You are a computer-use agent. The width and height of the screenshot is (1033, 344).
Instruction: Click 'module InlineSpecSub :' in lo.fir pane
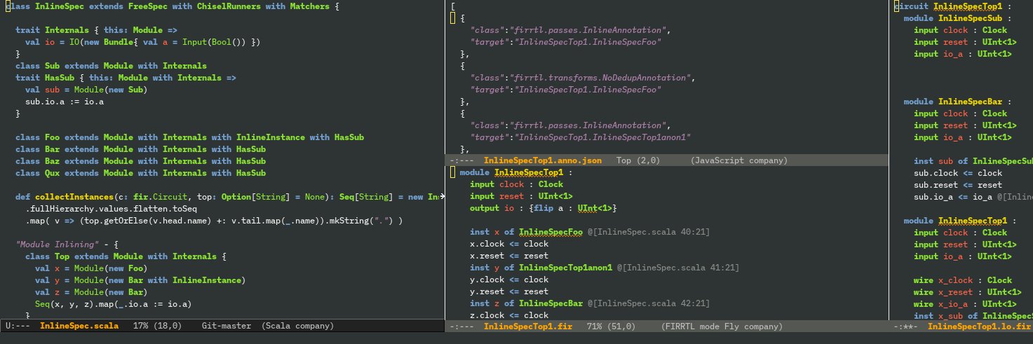pos(958,18)
